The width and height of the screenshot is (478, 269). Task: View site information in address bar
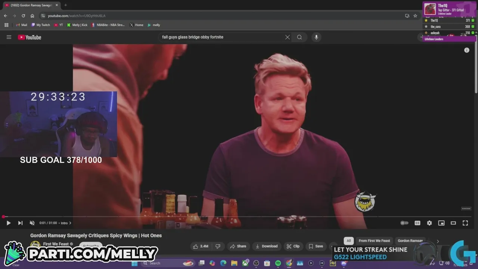click(x=43, y=16)
